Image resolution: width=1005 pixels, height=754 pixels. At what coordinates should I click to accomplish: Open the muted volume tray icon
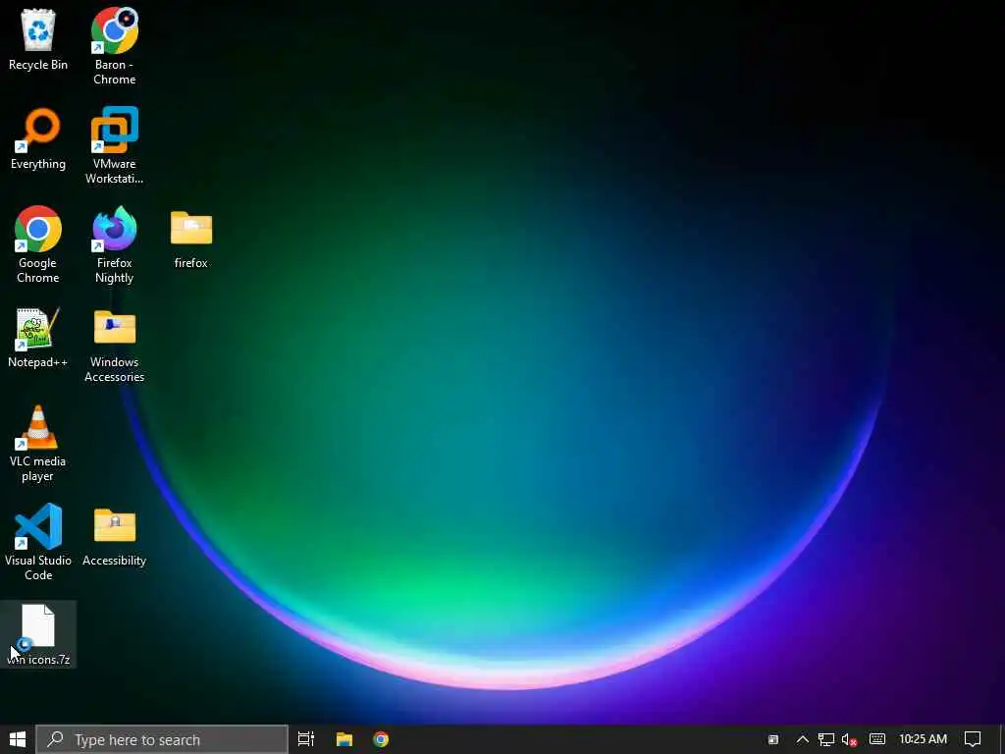[849, 739]
